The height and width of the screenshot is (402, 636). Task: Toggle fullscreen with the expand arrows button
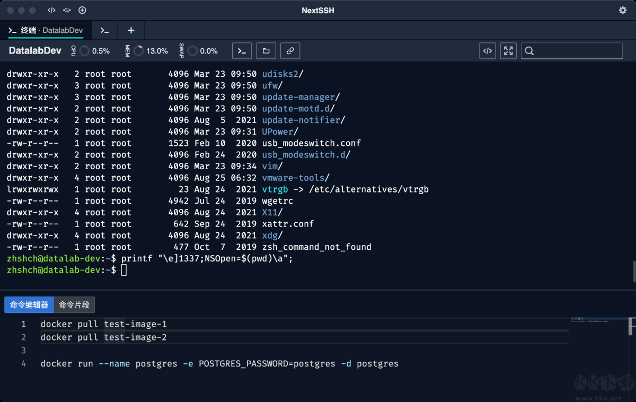coord(508,51)
